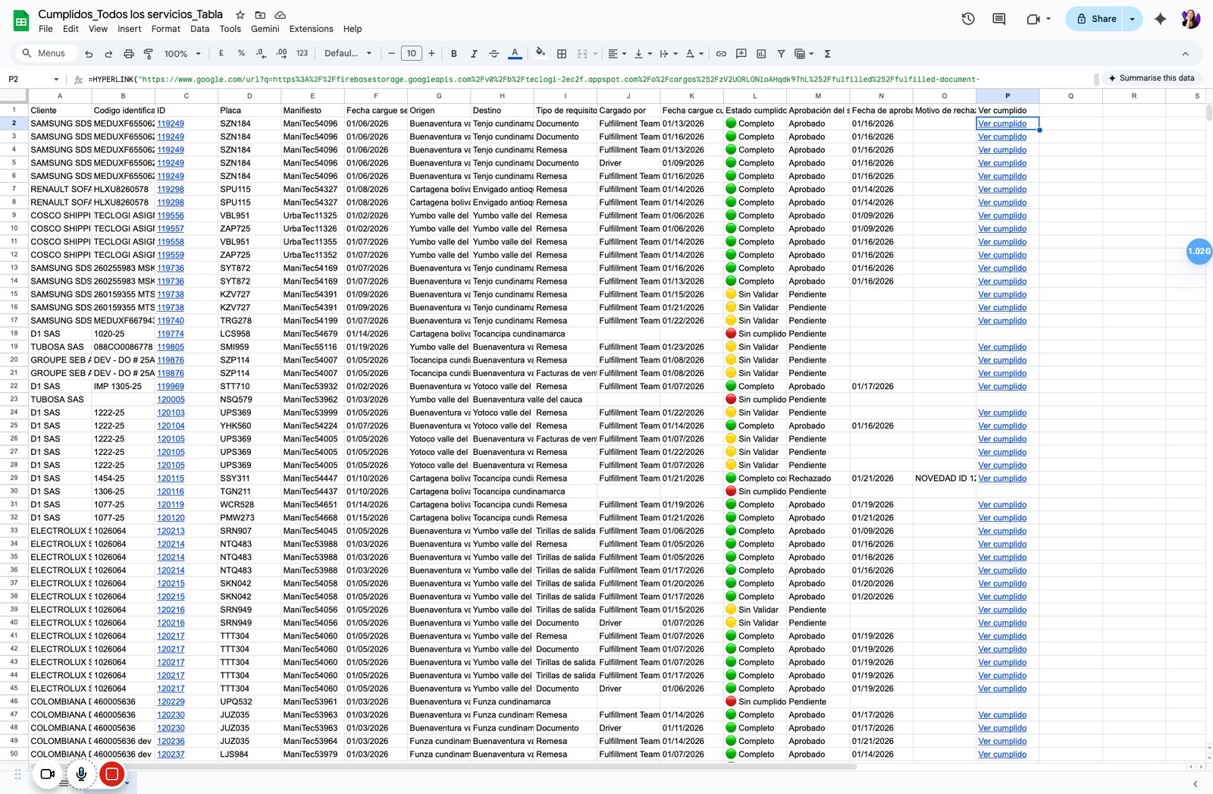The width and height of the screenshot is (1213, 794).
Task: Expand the font family dropdown
Action: tap(348, 54)
